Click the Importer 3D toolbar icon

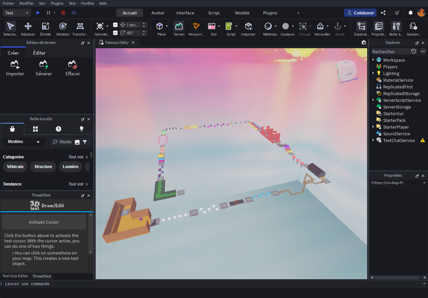248,26
